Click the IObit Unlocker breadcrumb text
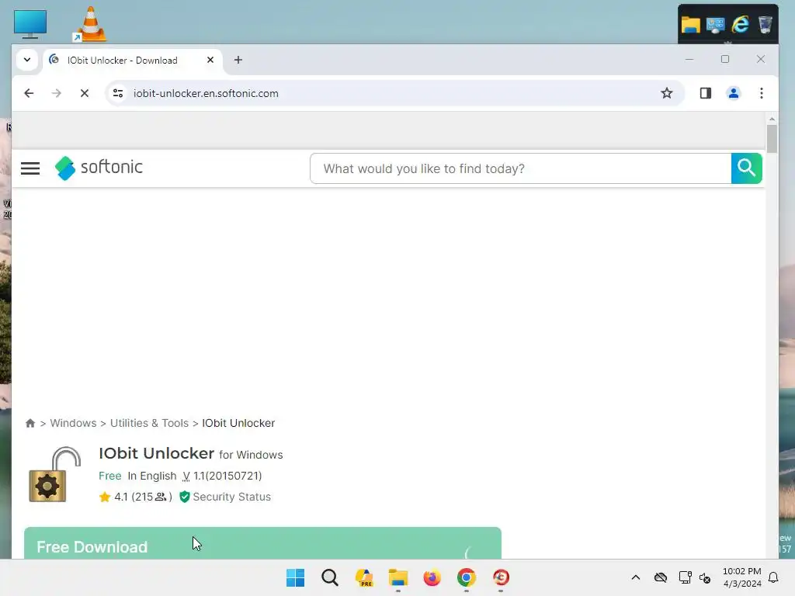The image size is (795, 596). click(238, 423)
